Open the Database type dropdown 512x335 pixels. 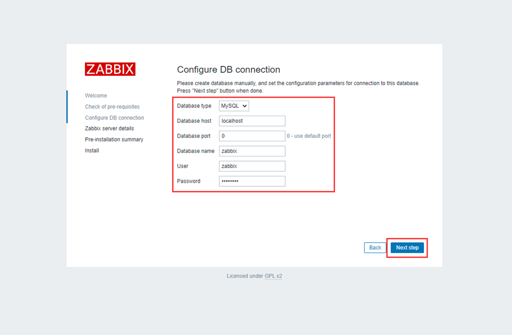click(234, 106)
